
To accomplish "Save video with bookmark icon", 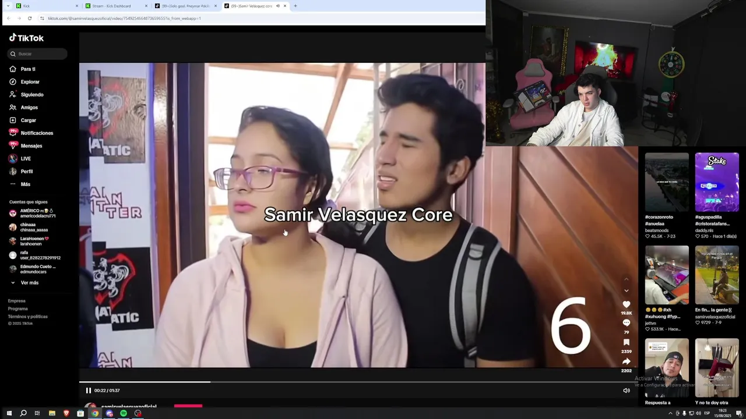I will click(x=627, y=342).
